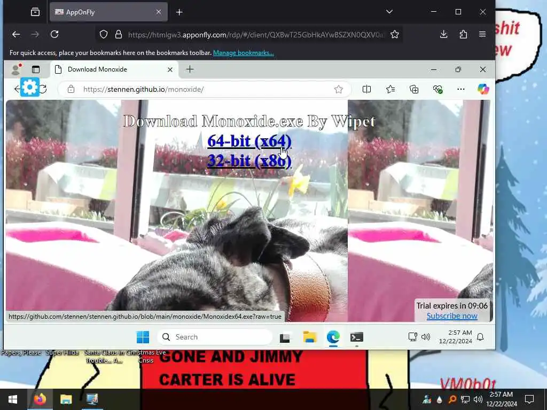Viewport: 547px width, 410px height.
Task: Select the AppOnFly Firefox tab
Action: click(108, 12)
